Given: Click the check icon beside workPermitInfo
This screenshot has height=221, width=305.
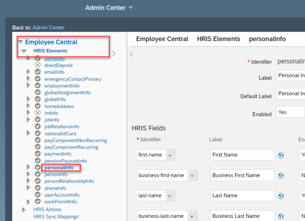Looking at the screenshot, I should click(x=38, y=201).
